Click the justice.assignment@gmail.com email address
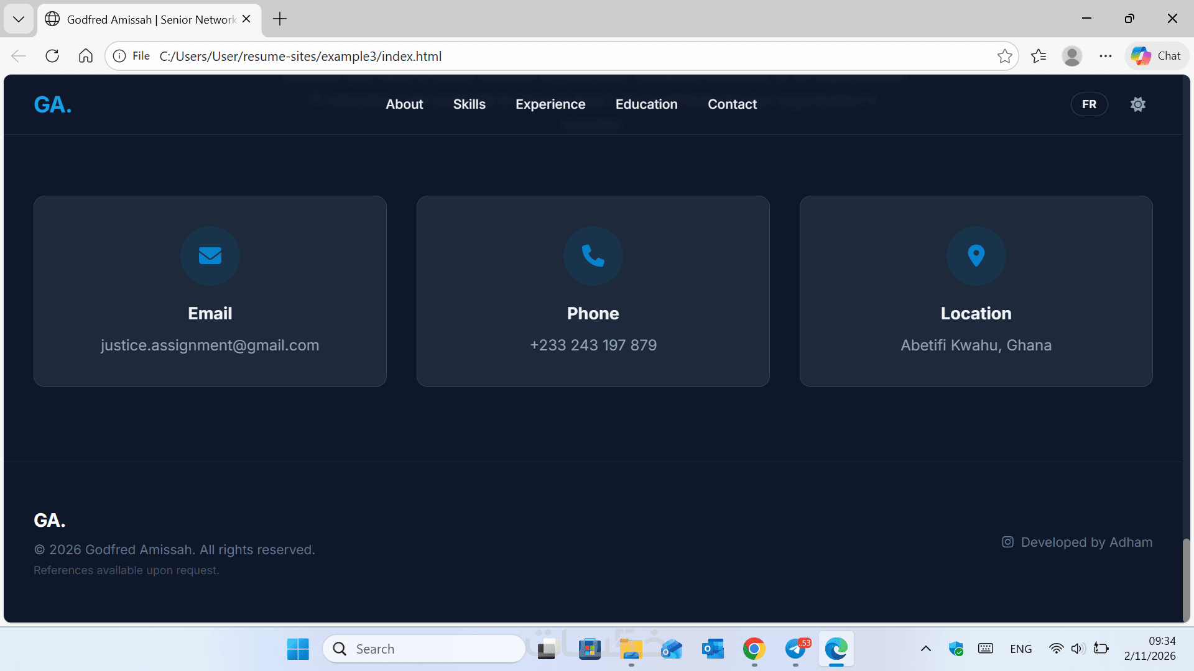This screenshot has height=671, width=1194. [210, 345]
